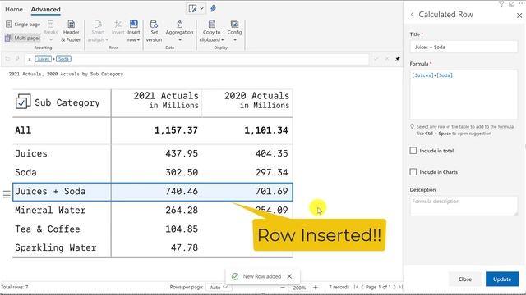Close the Calculated Row panel
526x295 pixels.
point(519,16)
